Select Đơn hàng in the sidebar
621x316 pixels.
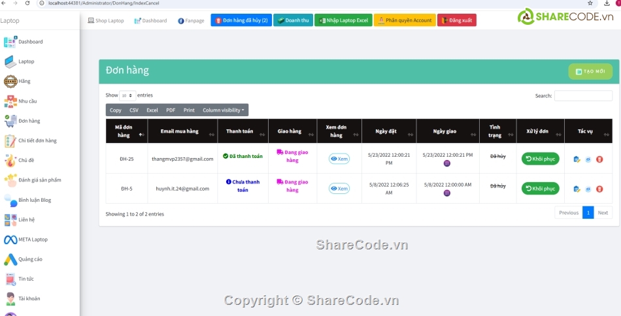(22, 121)
